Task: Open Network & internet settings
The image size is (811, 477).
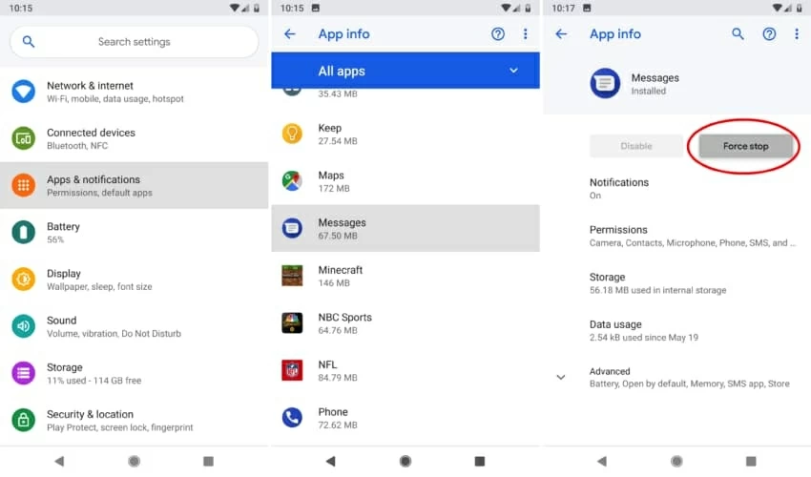Action: (x=134, y=92)
